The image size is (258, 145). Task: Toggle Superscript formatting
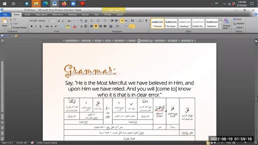pos(56,26)
